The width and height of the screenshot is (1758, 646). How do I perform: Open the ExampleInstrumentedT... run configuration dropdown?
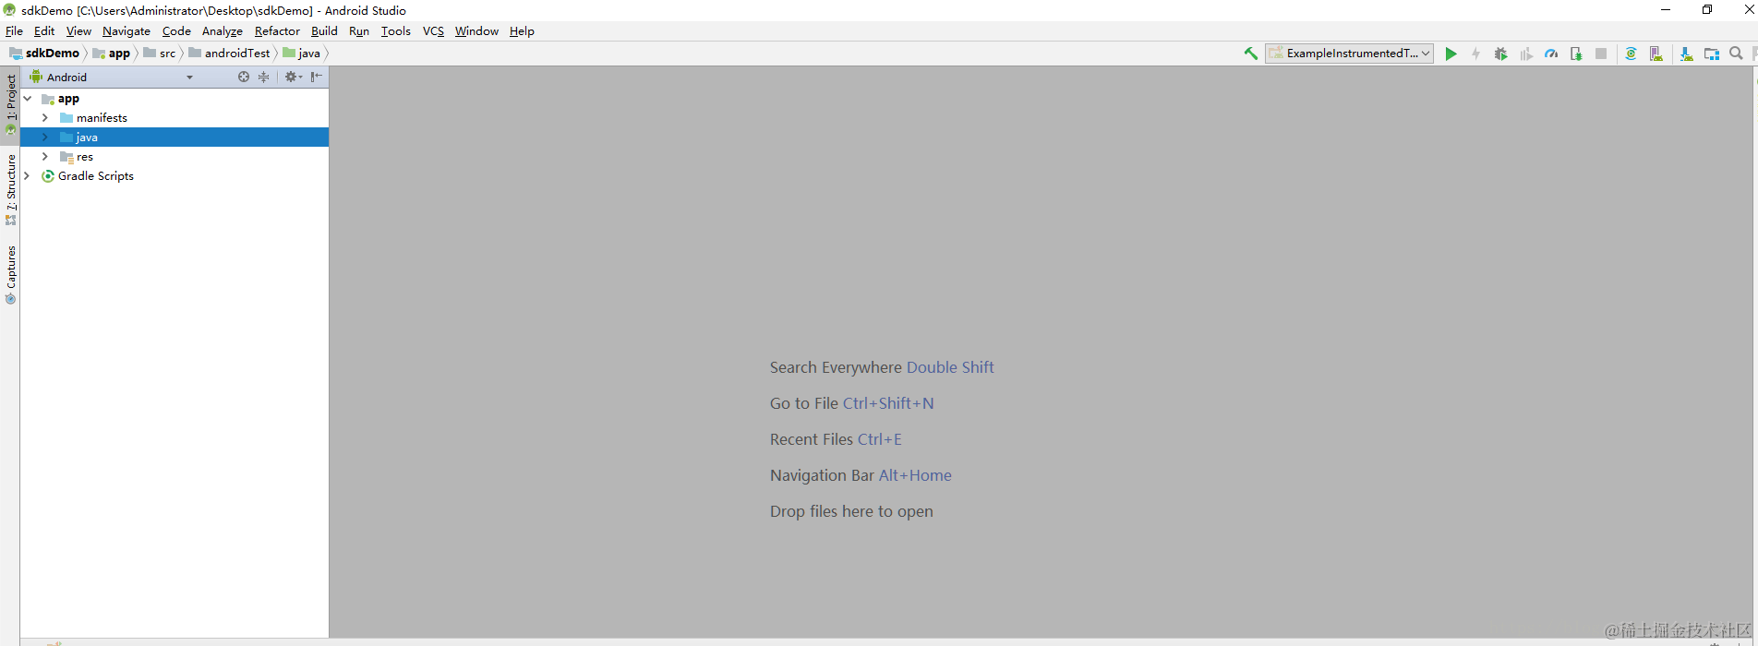(1349, 54)
